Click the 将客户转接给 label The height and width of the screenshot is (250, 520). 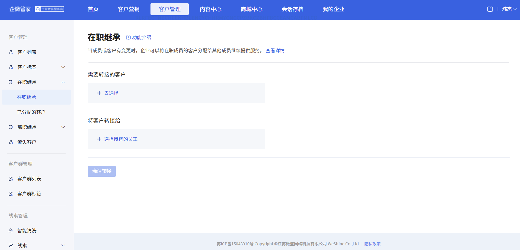point(104,121)
